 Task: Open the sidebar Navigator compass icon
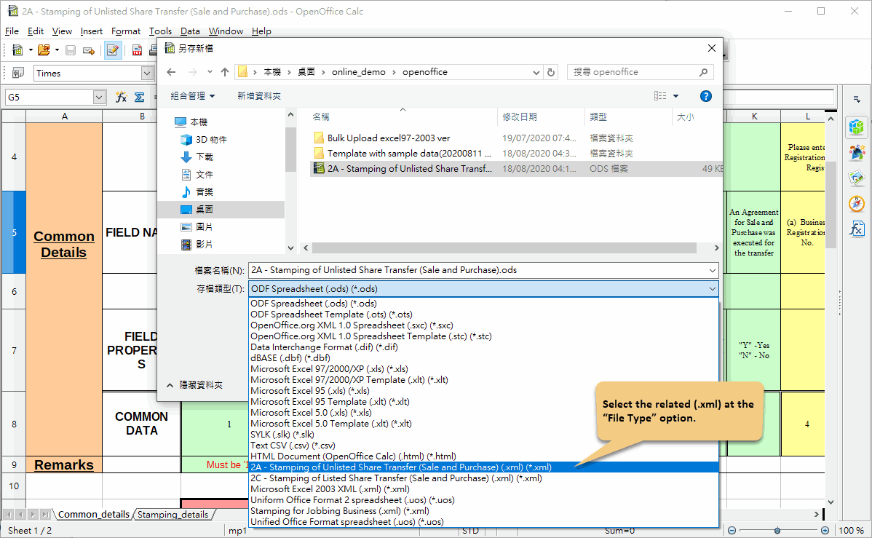coord(857,204)
